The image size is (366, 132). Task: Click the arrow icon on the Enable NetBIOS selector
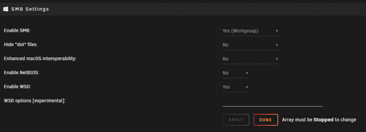click(247, 73)
